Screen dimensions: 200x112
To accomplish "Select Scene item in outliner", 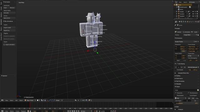I will 179,5.
